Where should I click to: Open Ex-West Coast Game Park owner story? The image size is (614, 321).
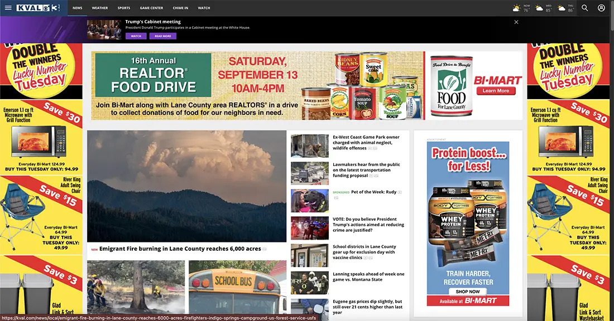click(x=366, y=142)
